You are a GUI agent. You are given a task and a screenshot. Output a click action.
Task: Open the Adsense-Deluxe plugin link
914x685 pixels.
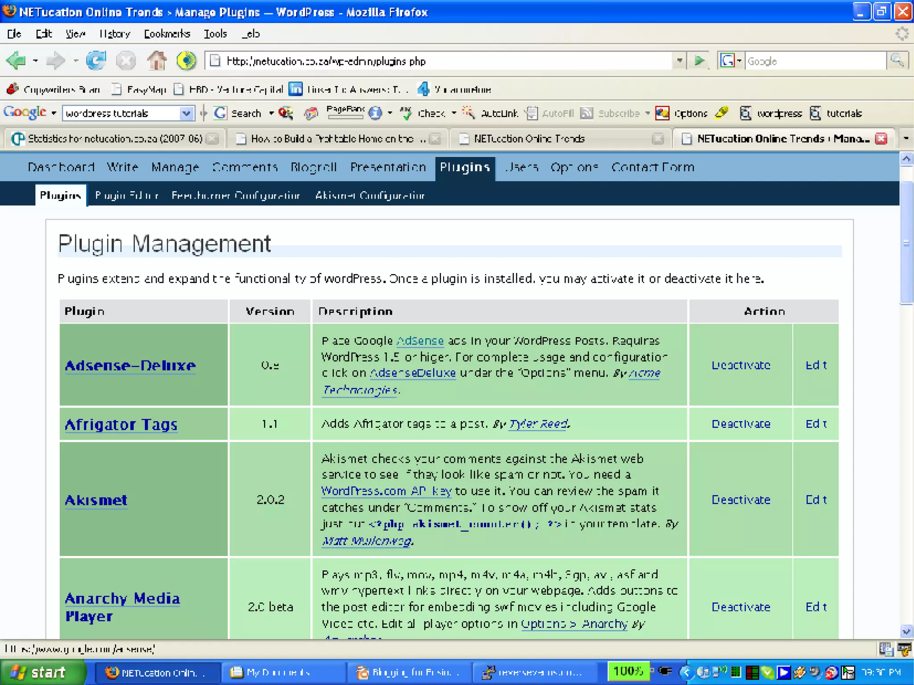click(x=130, y=365)
